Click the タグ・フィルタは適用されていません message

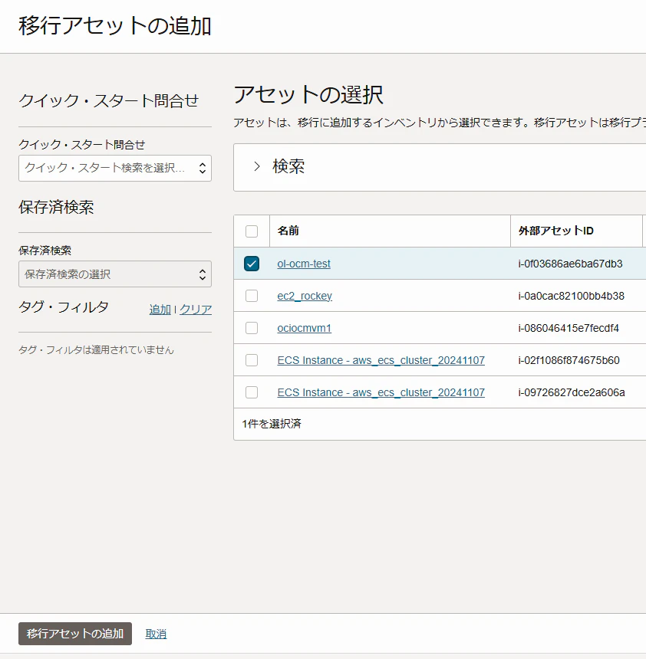click(x=96, y=349)
